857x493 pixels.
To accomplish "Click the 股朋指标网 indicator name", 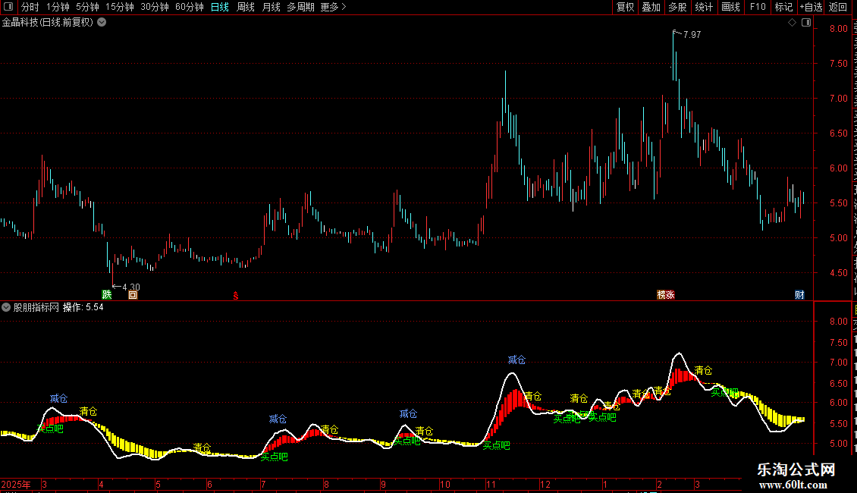I will 36,307.
